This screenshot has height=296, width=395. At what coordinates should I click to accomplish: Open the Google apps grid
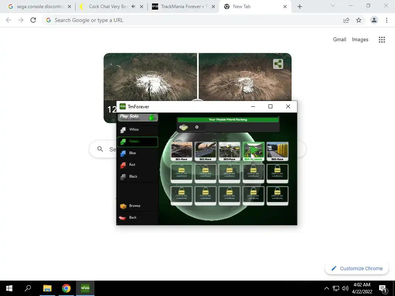pyautogui.click(x=382, y=40)
